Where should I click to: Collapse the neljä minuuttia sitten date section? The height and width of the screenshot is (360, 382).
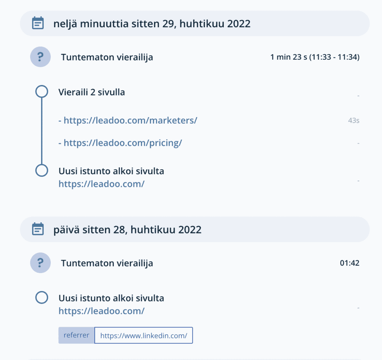pos(153,23)
